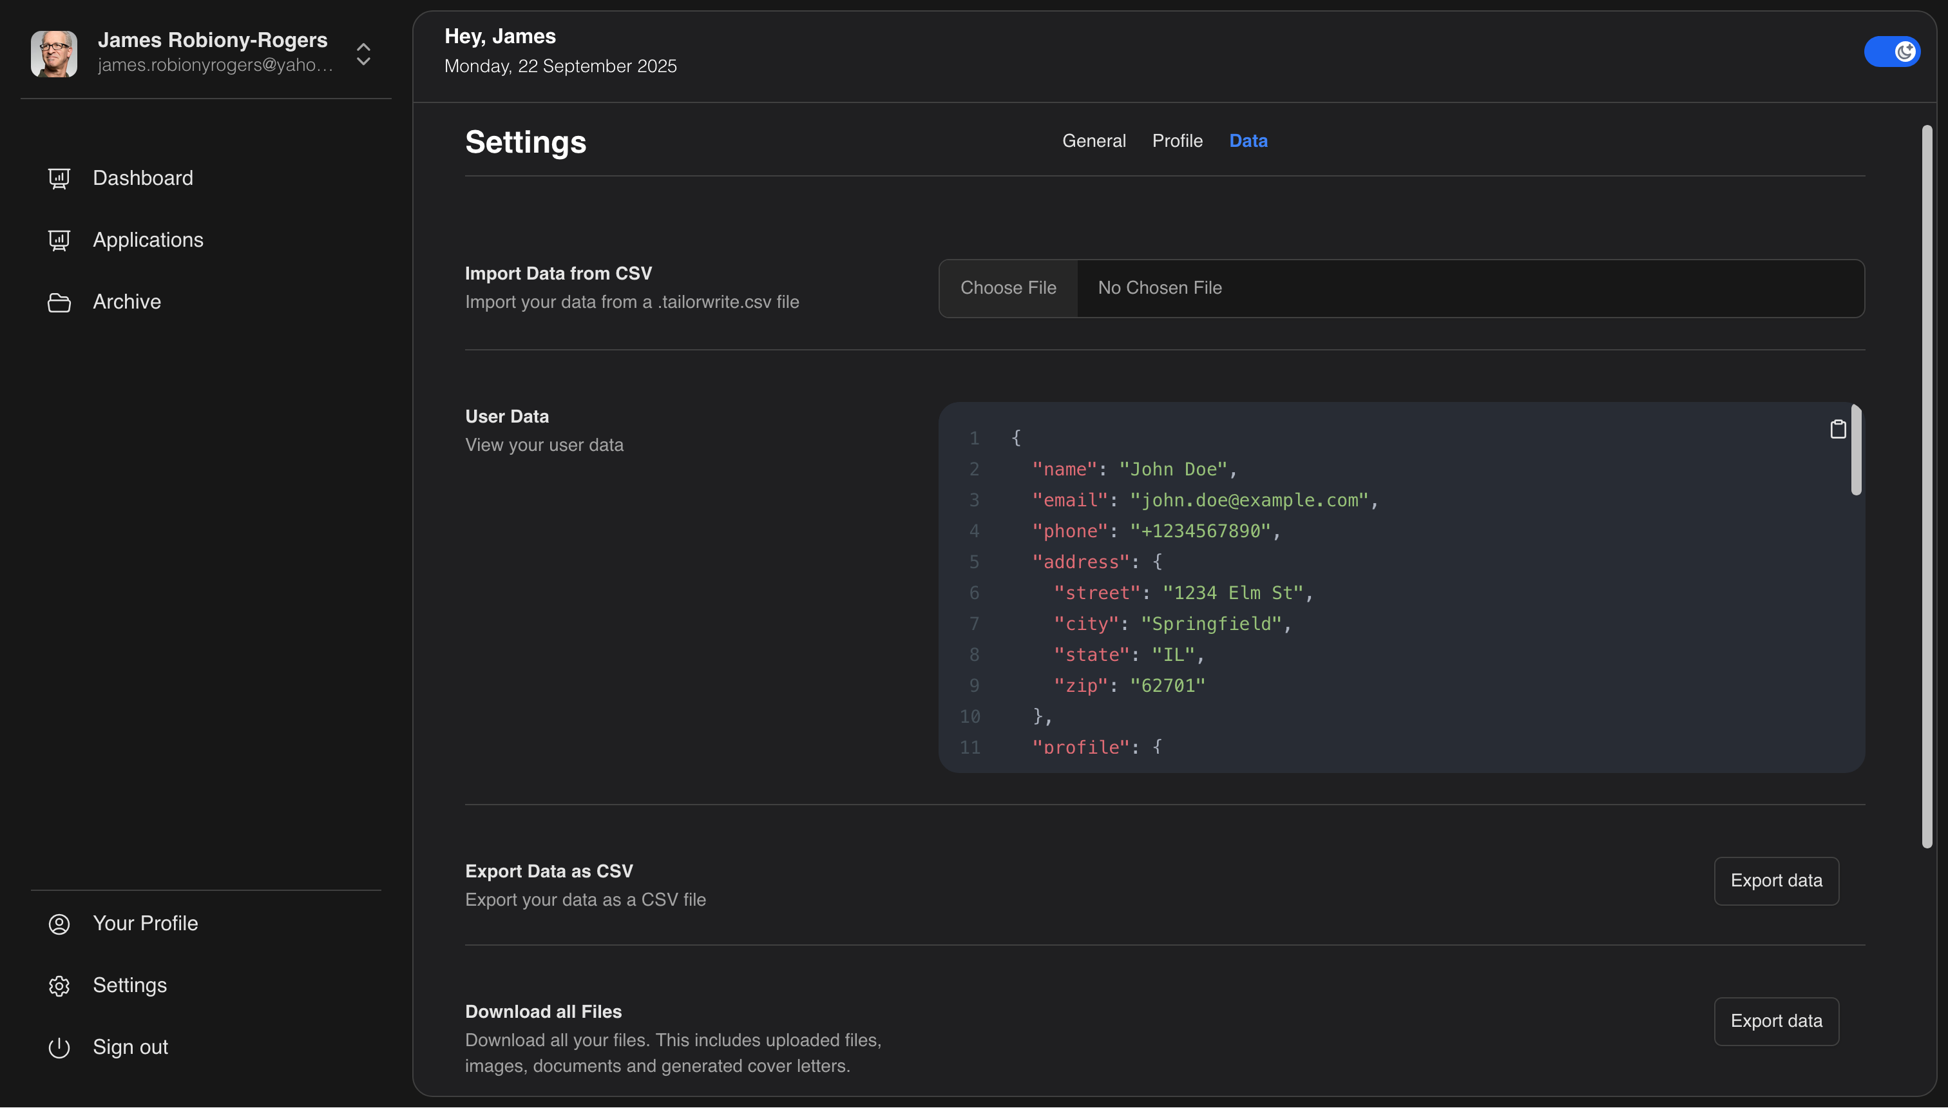1948x1108 pixels.
Task: Click the moon icon on the theme switch
Action: pos(1905,51)
